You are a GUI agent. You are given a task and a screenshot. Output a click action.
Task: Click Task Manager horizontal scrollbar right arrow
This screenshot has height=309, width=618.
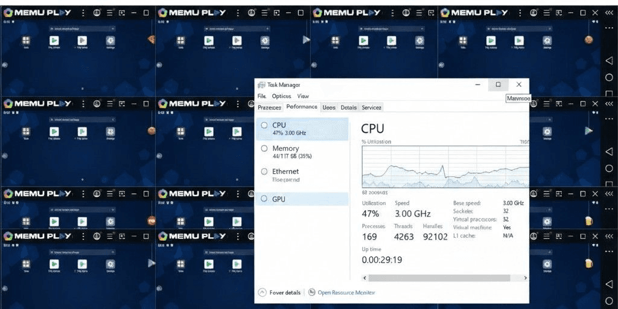point(526,278)
